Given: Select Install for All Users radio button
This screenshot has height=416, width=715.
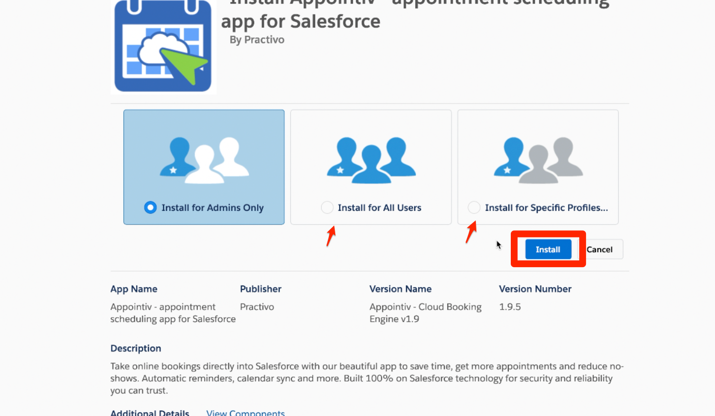Looking at the screenshot, I should point(327,208).
